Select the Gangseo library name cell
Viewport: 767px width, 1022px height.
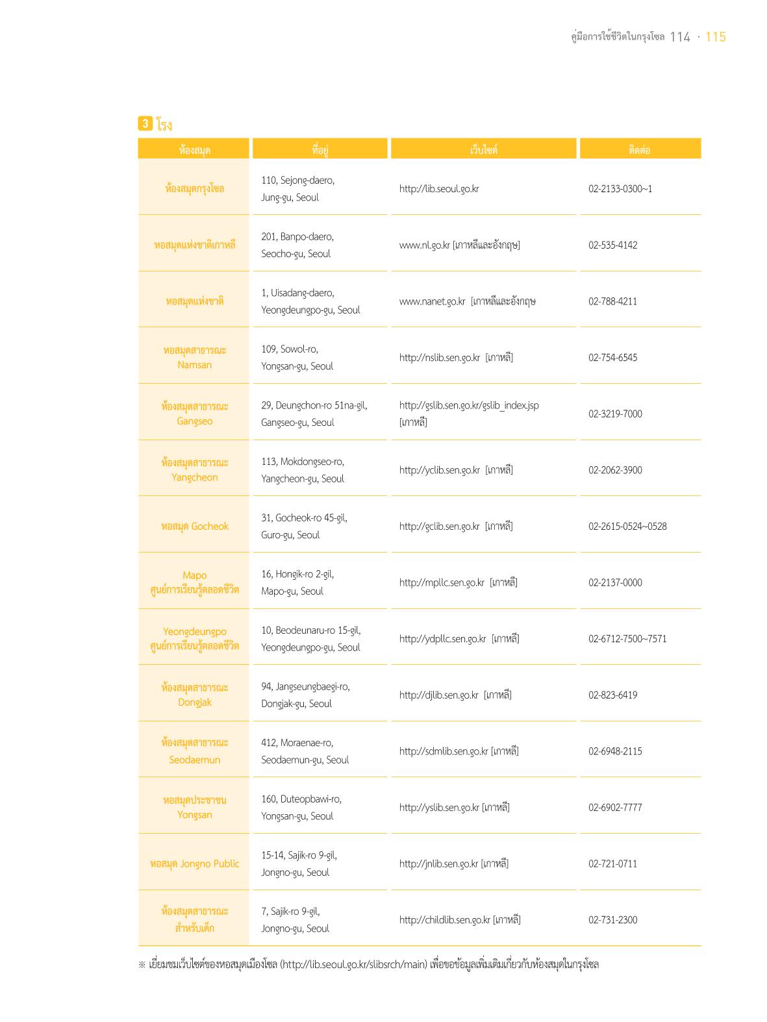coord(194,414)
